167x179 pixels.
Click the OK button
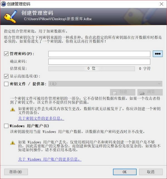(x=125, y=172)
